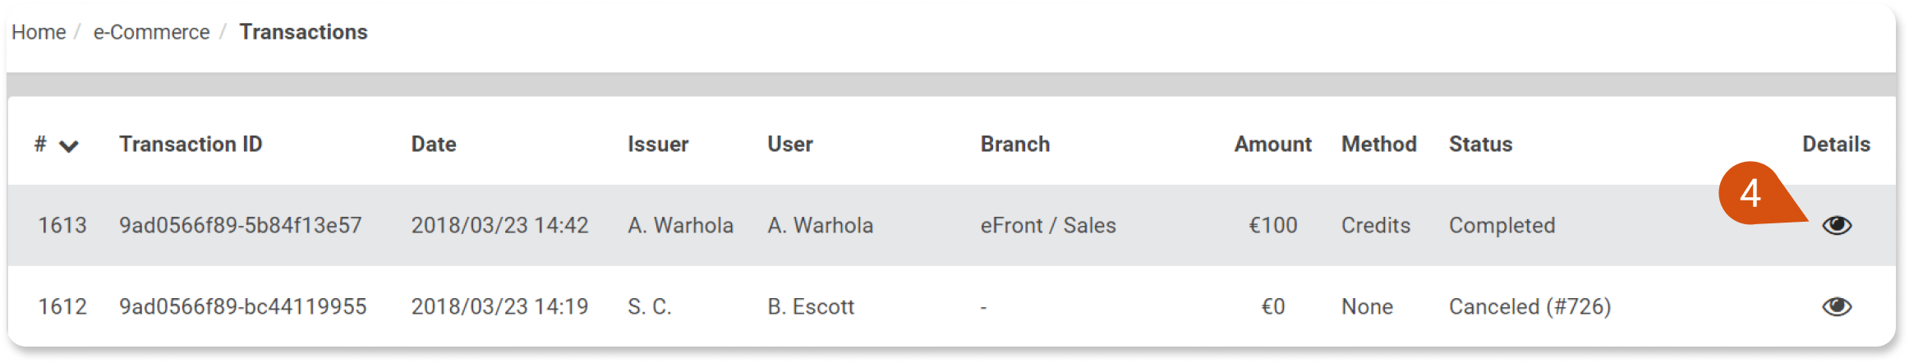Sort by the Branch column header
The image size is (1909, 363).
pyautogui.click(x=1015, y=144)
